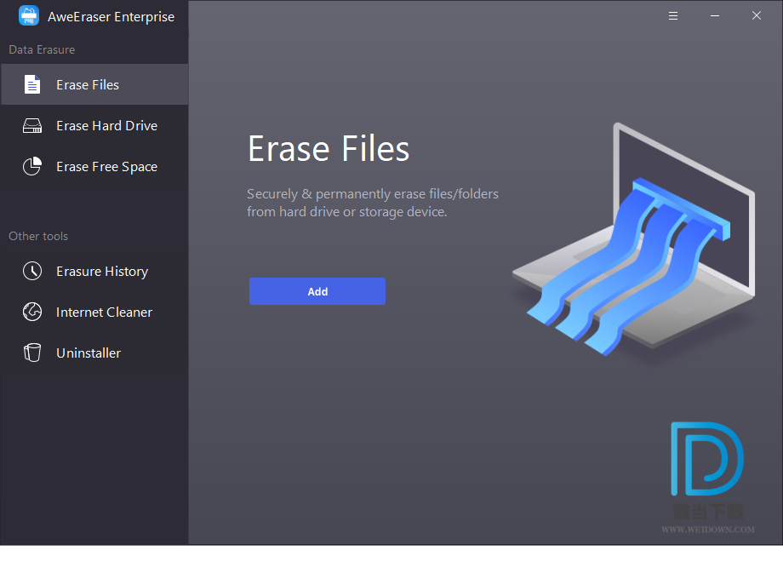Switch to Erase Hard Drive label

tap(107, 126)
